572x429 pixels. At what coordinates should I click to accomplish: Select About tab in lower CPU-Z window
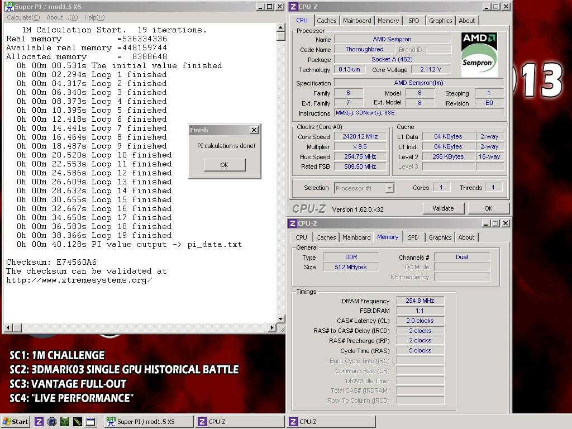466,237
